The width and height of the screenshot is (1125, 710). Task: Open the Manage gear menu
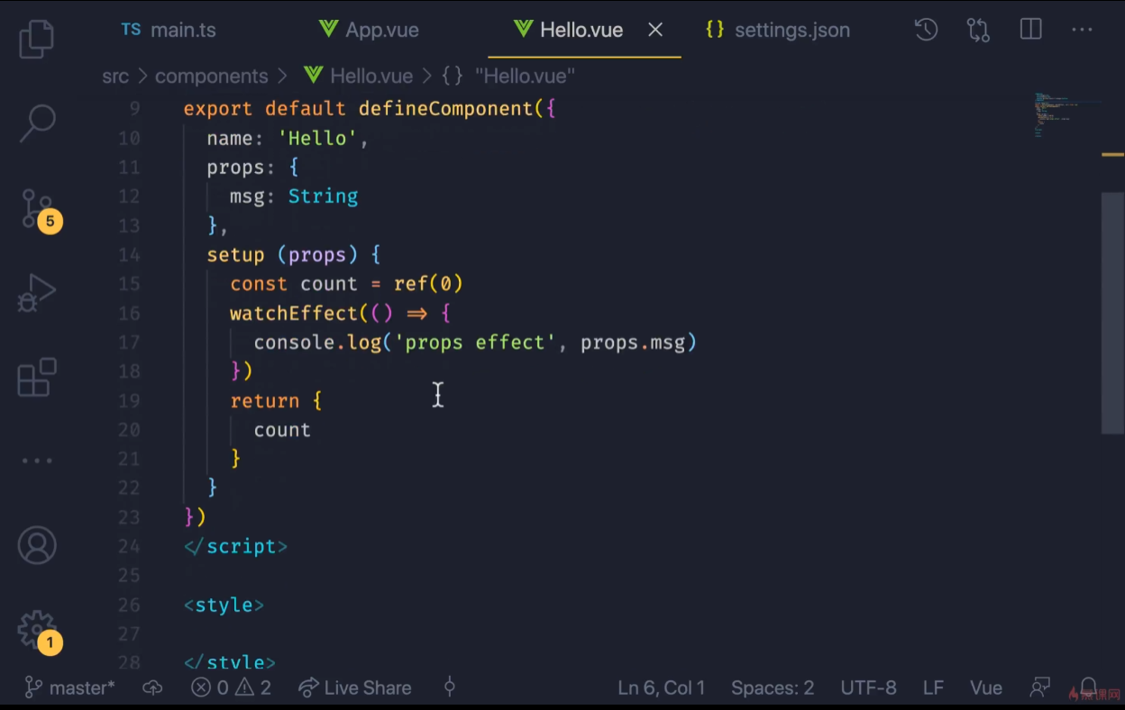pyautogui.click(x=37, y=630)
